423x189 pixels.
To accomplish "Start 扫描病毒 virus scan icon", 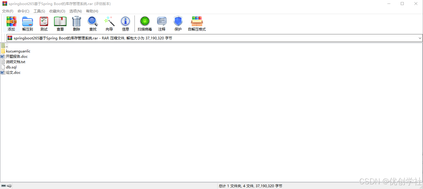I will [x=145, y=21].
